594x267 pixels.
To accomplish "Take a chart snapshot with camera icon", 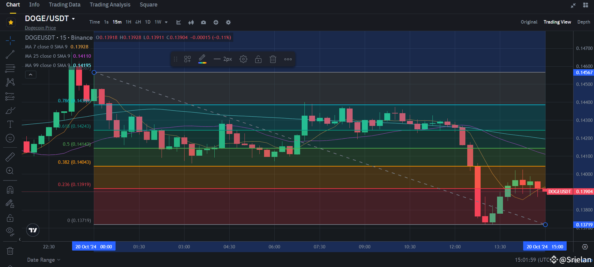I will 203,22.
